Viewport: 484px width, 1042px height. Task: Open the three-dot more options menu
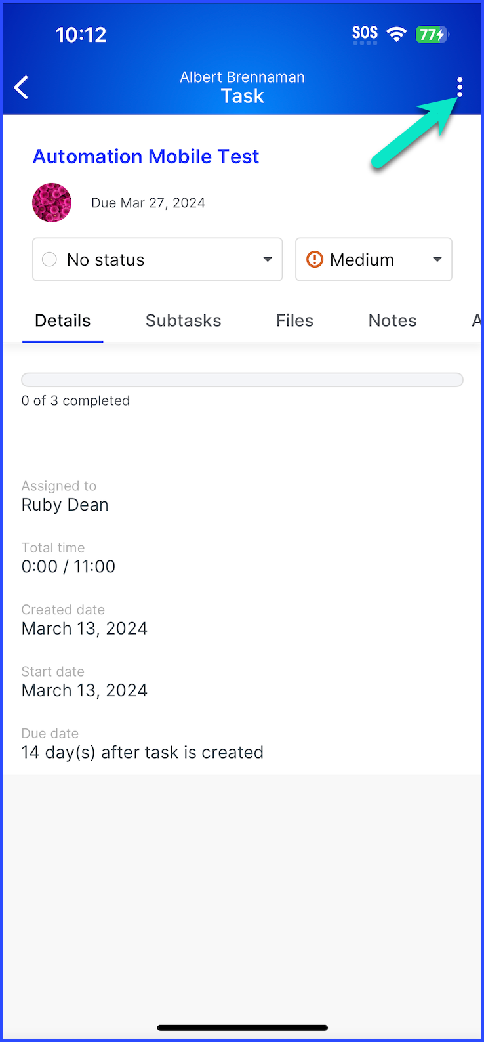tap(460, 87)
